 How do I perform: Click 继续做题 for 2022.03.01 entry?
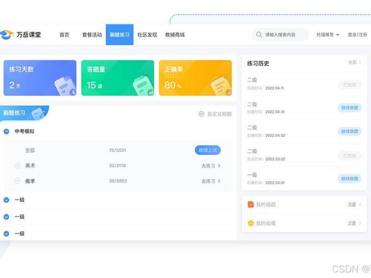coord(350,179)
